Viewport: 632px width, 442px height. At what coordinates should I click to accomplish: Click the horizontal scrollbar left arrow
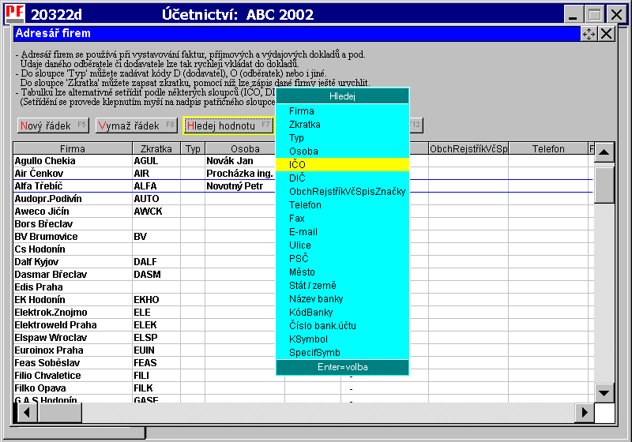point(27,412)
